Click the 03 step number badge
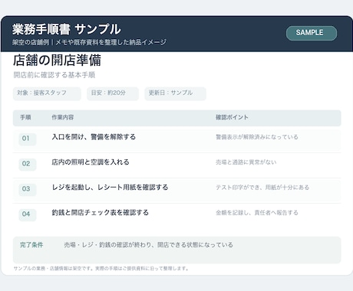The width and height of the screenshot is (353, 291). pyautogui.click(x=27, y=189)
